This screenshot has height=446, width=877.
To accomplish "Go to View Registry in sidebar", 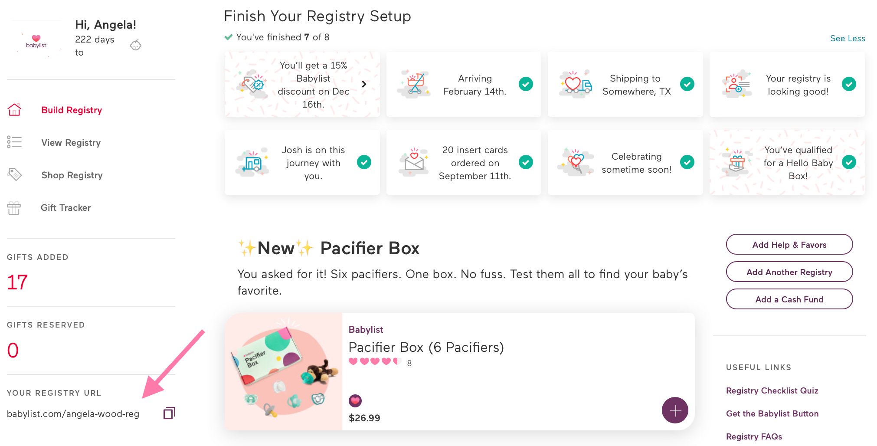I will tap(71, 142).
